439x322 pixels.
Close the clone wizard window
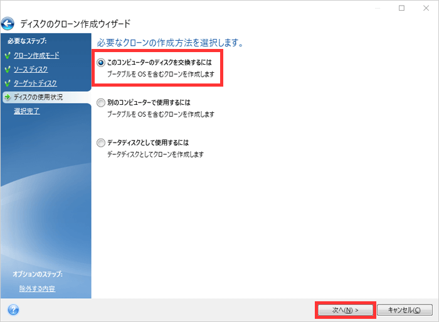(x=426, y=8)
